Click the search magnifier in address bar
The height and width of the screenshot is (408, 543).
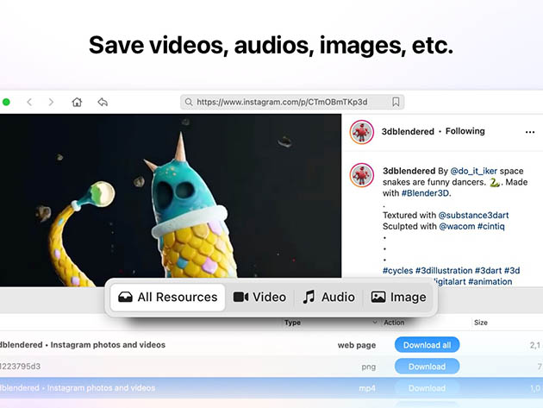(x=189, y=102)
